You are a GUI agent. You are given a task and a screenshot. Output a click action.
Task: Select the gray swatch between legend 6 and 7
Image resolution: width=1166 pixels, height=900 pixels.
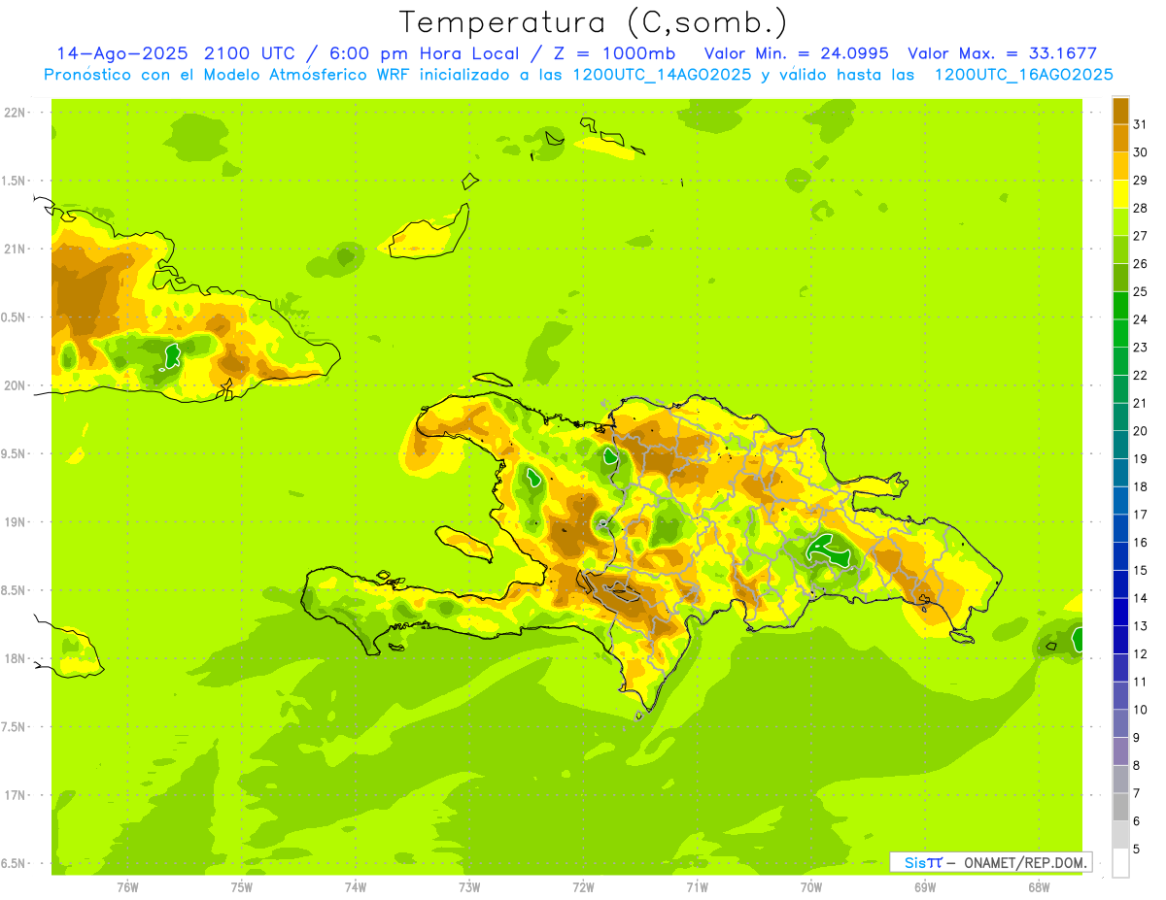[x=1120, y=808]
